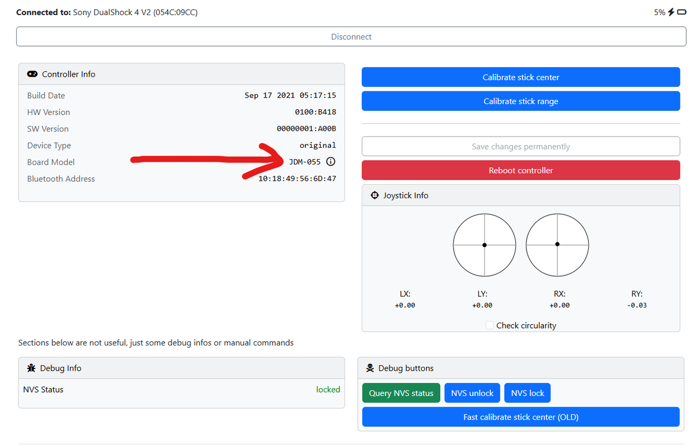699x448 pixels.
Task: Click Fast calibrate stick center (OLD)
Action: pos(521,417)
